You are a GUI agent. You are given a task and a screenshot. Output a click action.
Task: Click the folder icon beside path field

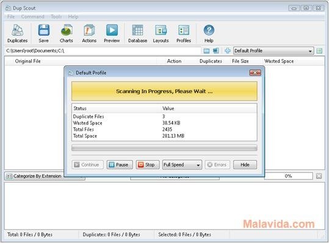206,51
